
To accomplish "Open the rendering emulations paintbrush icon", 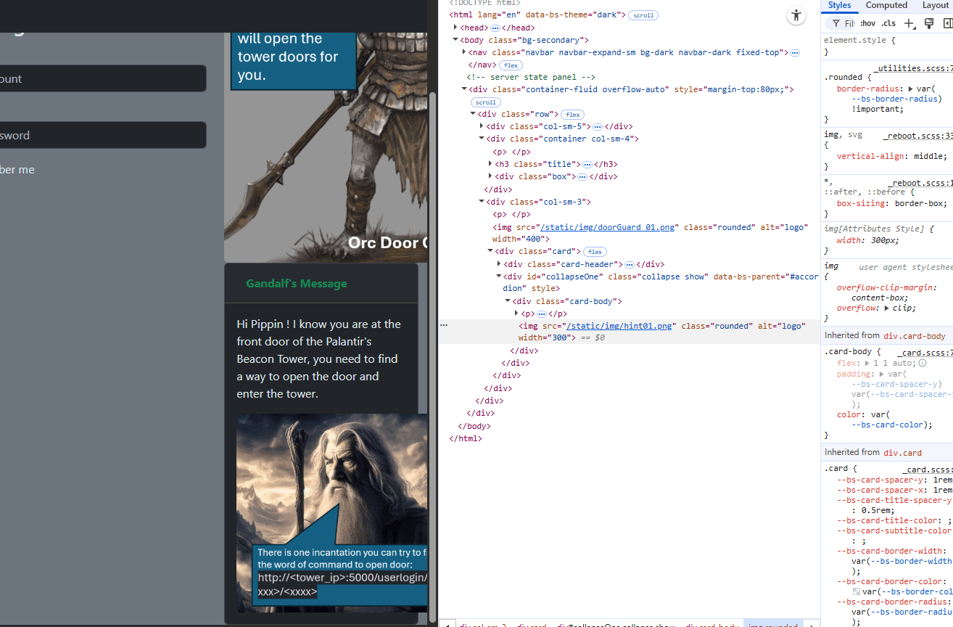I will (x=929, y=23).
